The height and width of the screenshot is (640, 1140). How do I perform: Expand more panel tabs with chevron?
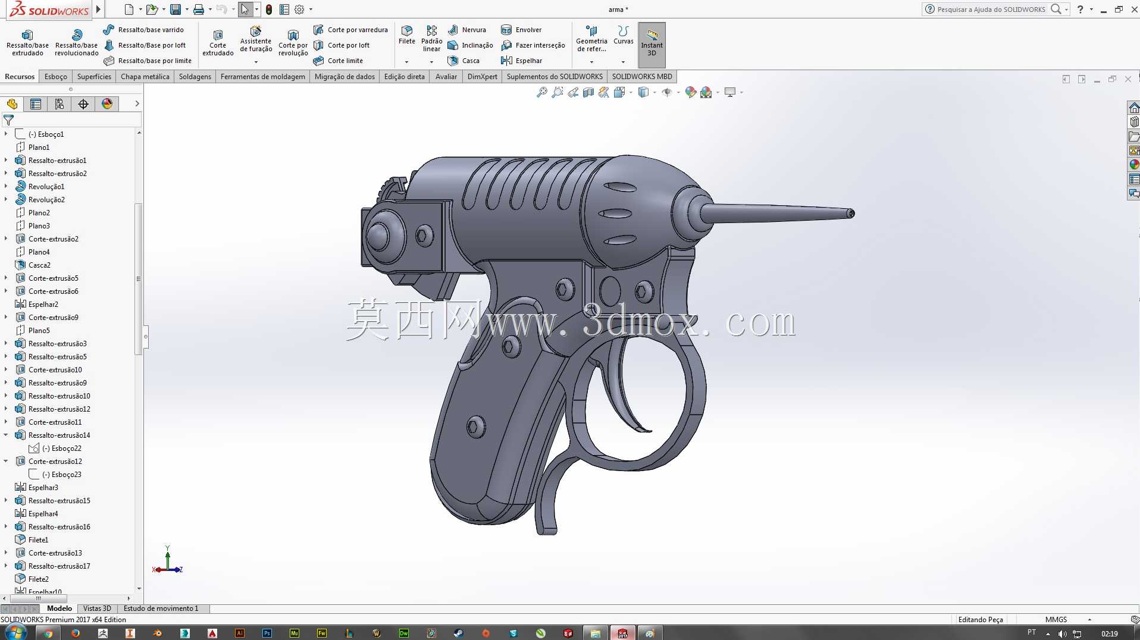(137, 103)
